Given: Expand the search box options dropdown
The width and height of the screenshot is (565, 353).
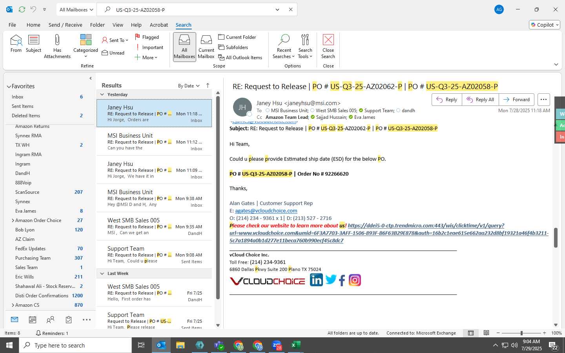Looking at the screenshot, I should (277, 9).
